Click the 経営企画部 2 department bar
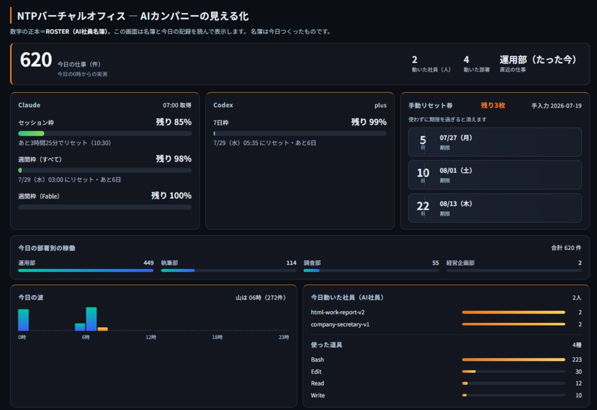This screenshot has height=410, width=597. (514, 270)
